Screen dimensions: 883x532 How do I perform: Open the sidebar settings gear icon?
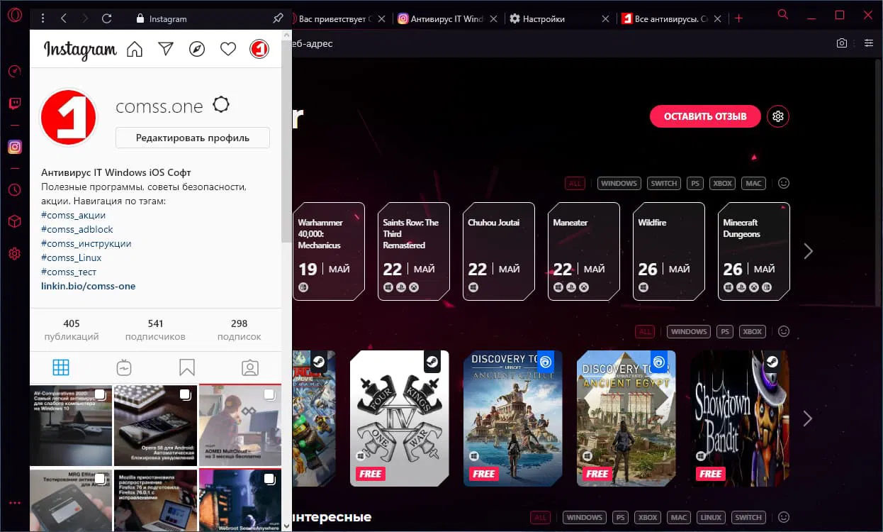click(14, 253)
